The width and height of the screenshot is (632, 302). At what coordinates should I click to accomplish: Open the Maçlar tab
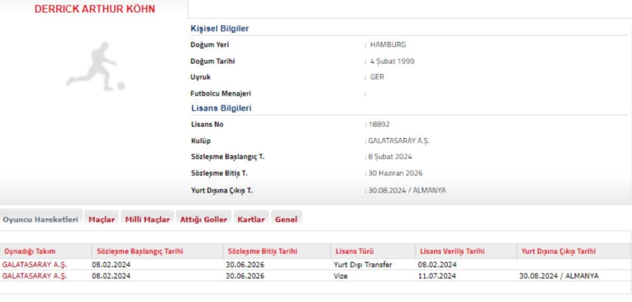coord(102,220)
